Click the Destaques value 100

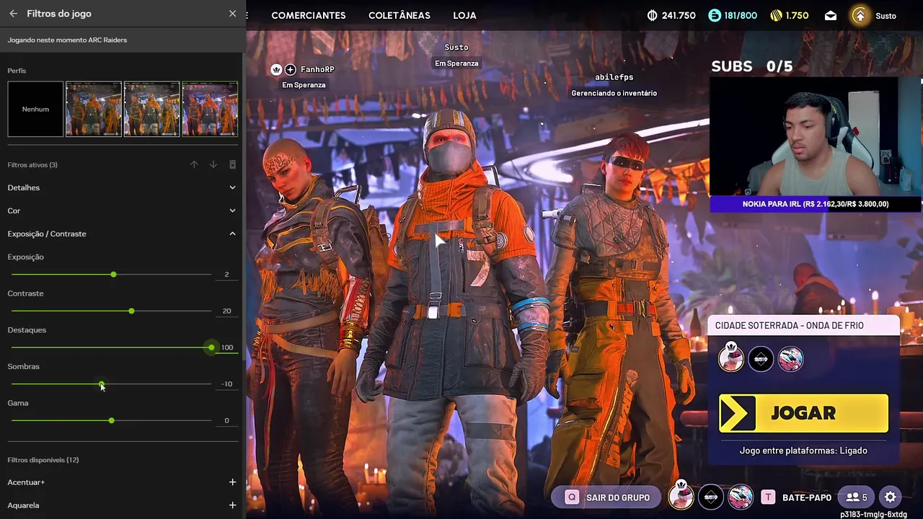click(227, 347)
